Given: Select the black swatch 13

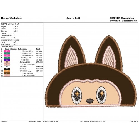Looking at the screenshot, I should 7,69.
